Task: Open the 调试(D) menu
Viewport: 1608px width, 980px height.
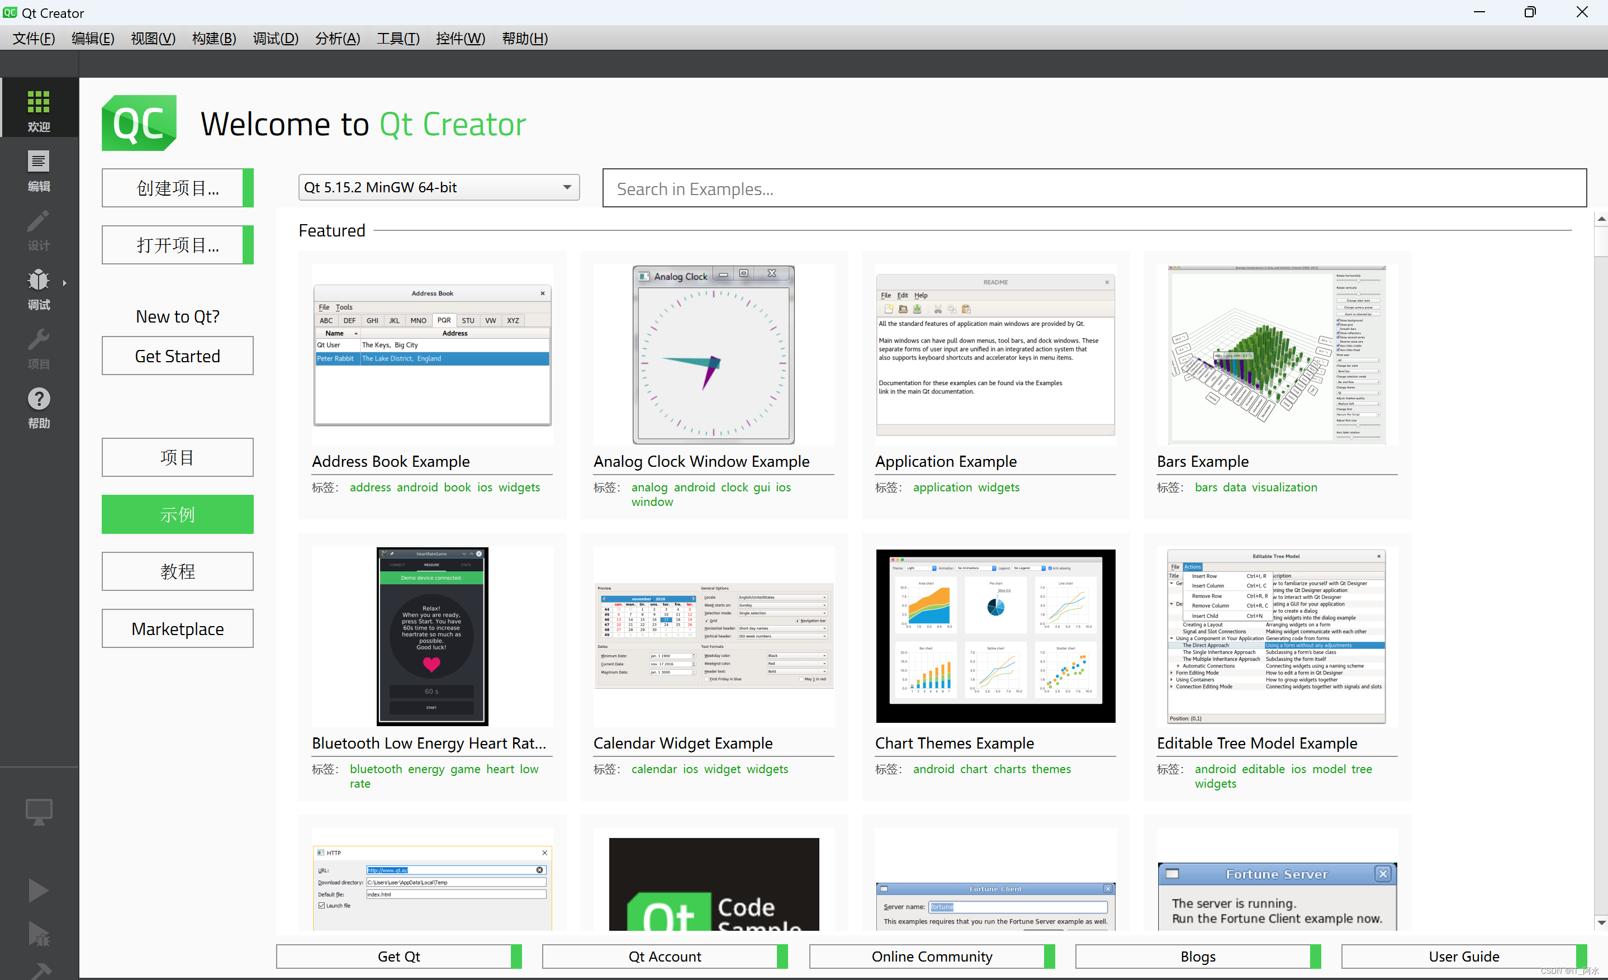Action: [x=276, y=39]
